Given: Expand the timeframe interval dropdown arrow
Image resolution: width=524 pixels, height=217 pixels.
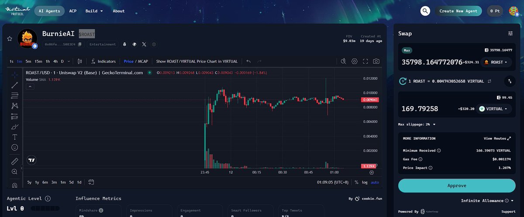Looking at the screenshot, I should click(69, 62).
